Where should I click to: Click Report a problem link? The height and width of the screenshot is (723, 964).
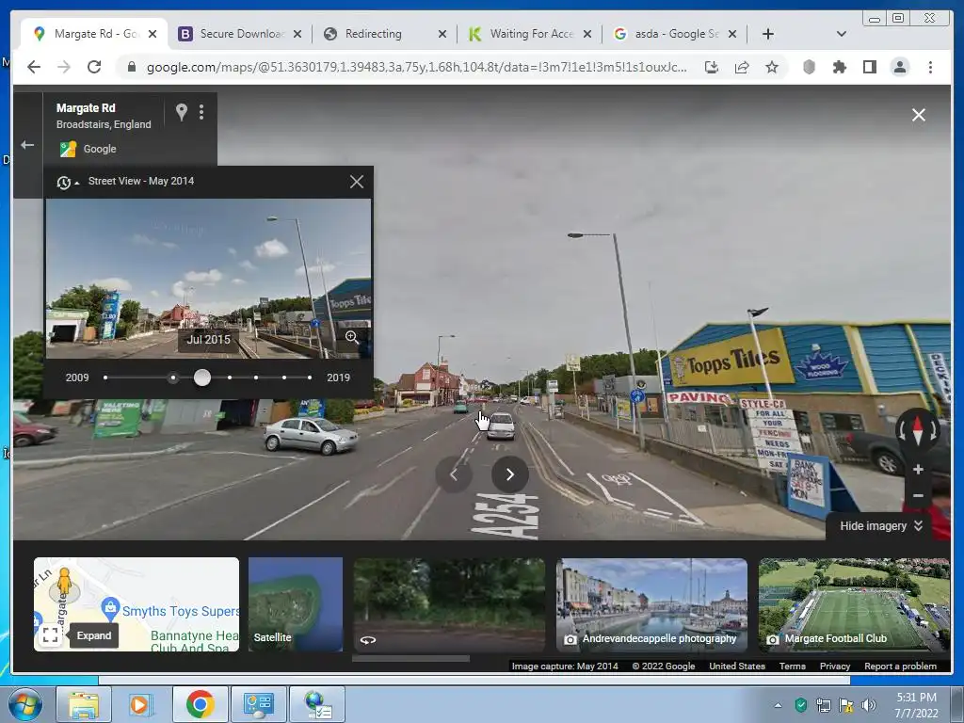coord(900,666)
